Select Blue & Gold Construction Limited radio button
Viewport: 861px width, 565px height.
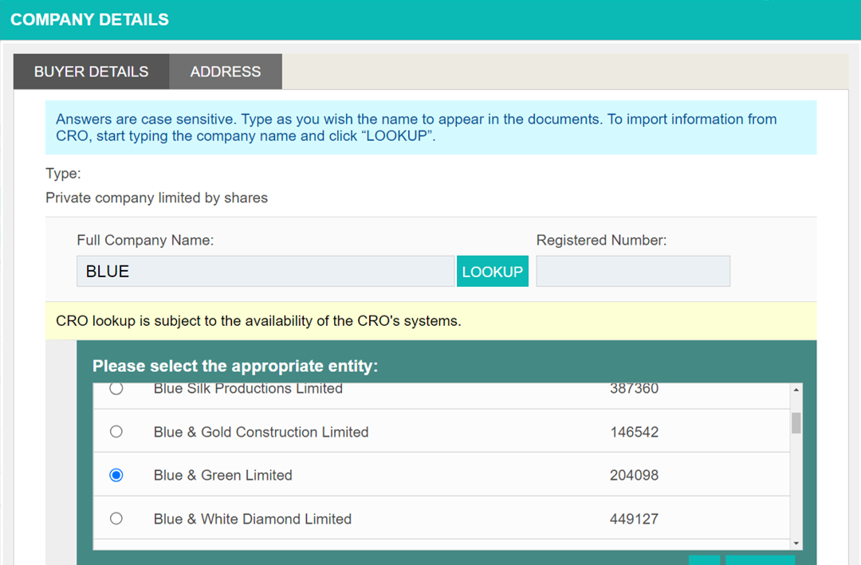pyautogui.click(x=116, y=432)
